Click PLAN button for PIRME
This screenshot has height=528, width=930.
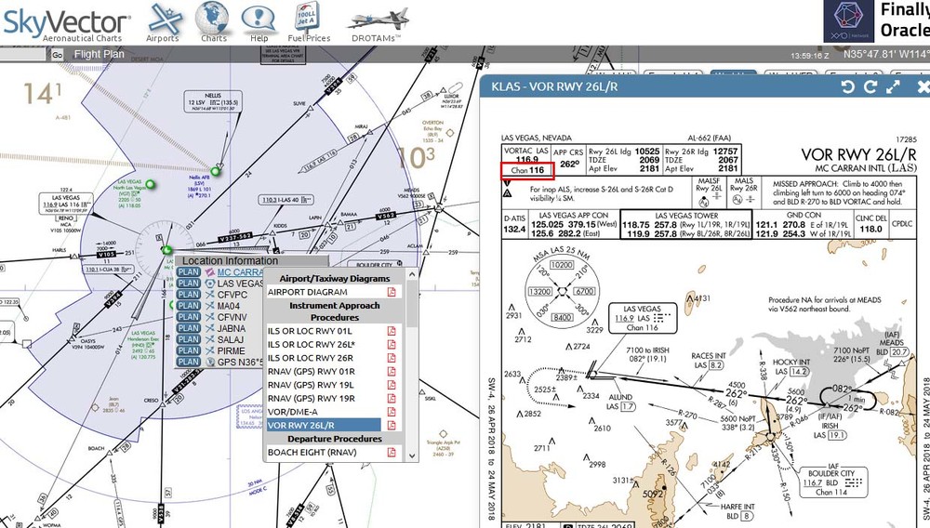[189, 350]
